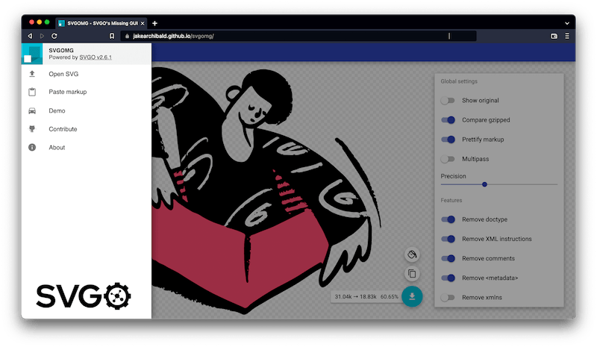Viewport: 597px width, 347px height.
Task: Turn off Prettify markup switch
Action: (x=448, y=140)
